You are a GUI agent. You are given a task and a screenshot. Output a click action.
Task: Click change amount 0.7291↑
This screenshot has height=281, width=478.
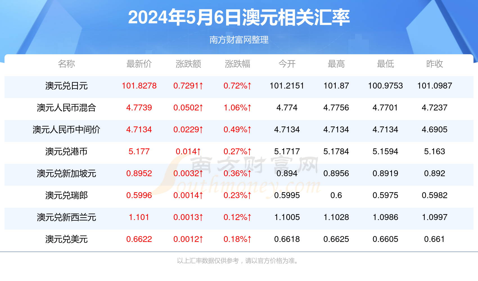tap(188, 86)
